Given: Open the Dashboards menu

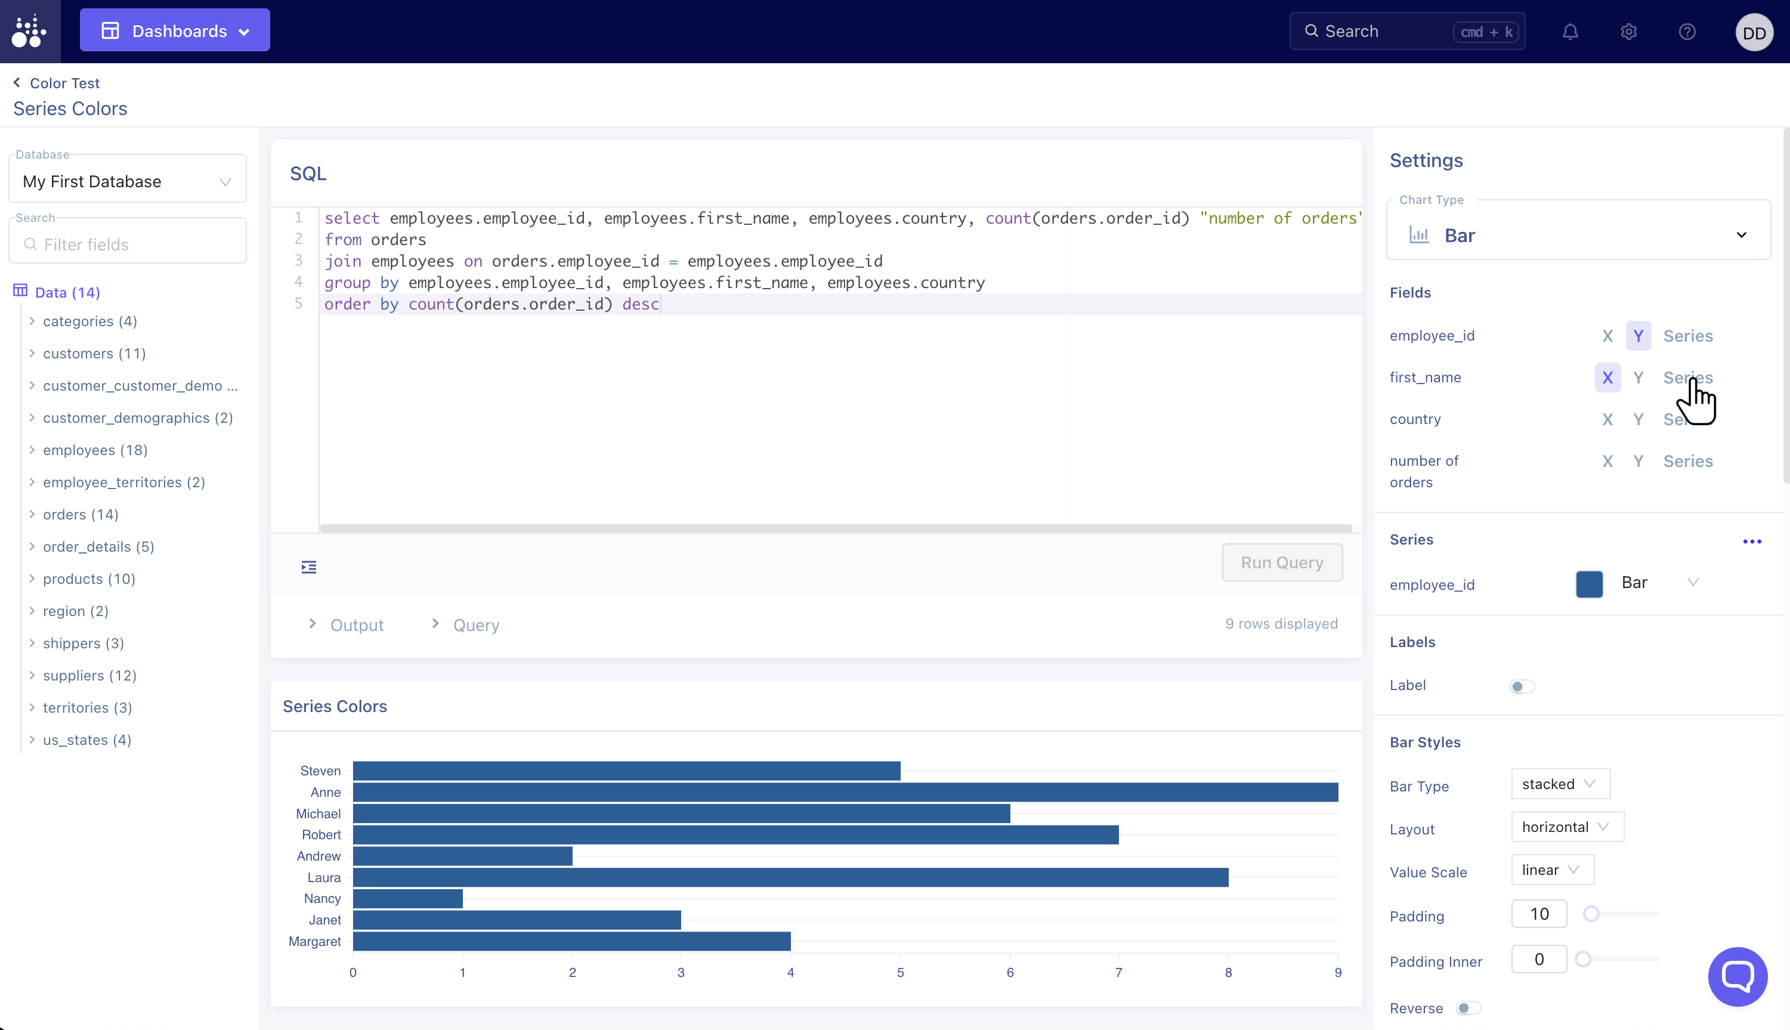Looking at the screenshot, I should pyautogui.click(x=175, y=30).
